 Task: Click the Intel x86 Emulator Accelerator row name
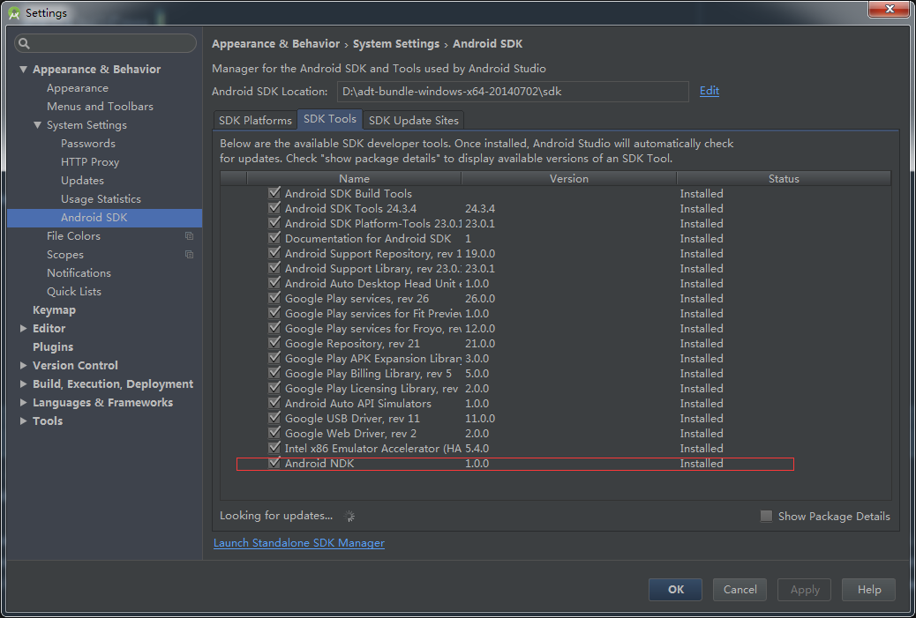click(x=372, y=448)
